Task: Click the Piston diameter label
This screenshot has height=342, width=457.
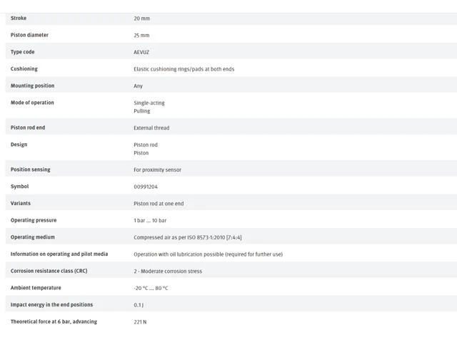Action: (x=29, y=35)
